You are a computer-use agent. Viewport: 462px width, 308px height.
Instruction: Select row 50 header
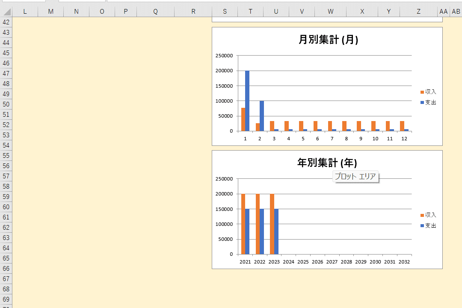coord(6,104)
